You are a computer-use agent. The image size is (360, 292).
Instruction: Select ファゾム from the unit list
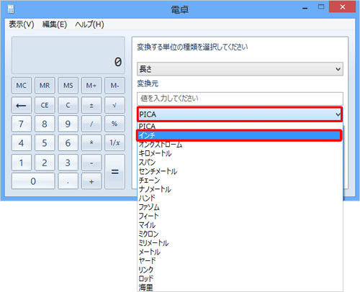click(240, 207)
